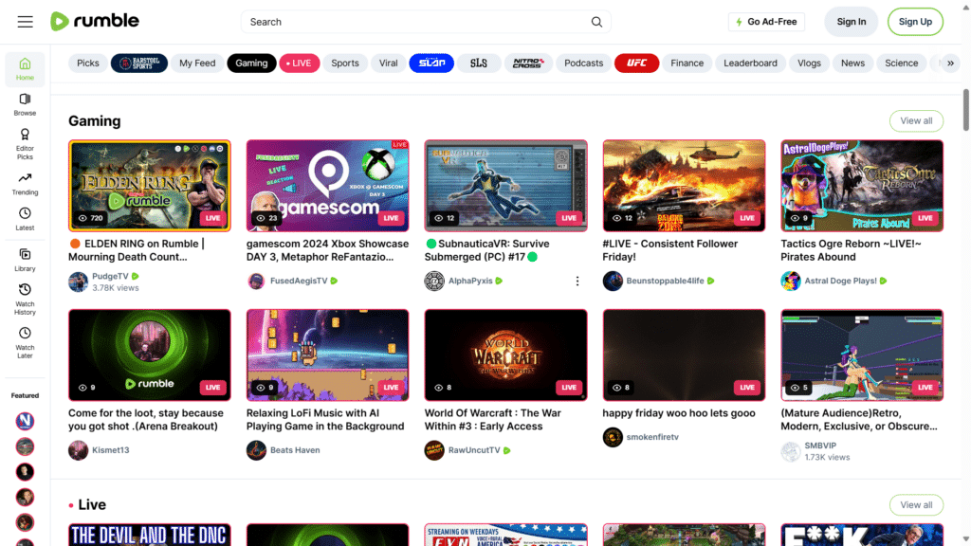Select the News category tab
Screen dimensions: 971x546
click(852, 64)
